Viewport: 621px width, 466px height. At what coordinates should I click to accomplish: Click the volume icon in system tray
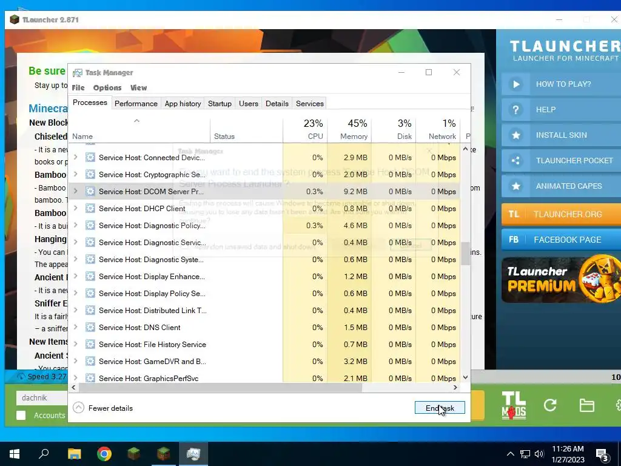click(539, 454)
